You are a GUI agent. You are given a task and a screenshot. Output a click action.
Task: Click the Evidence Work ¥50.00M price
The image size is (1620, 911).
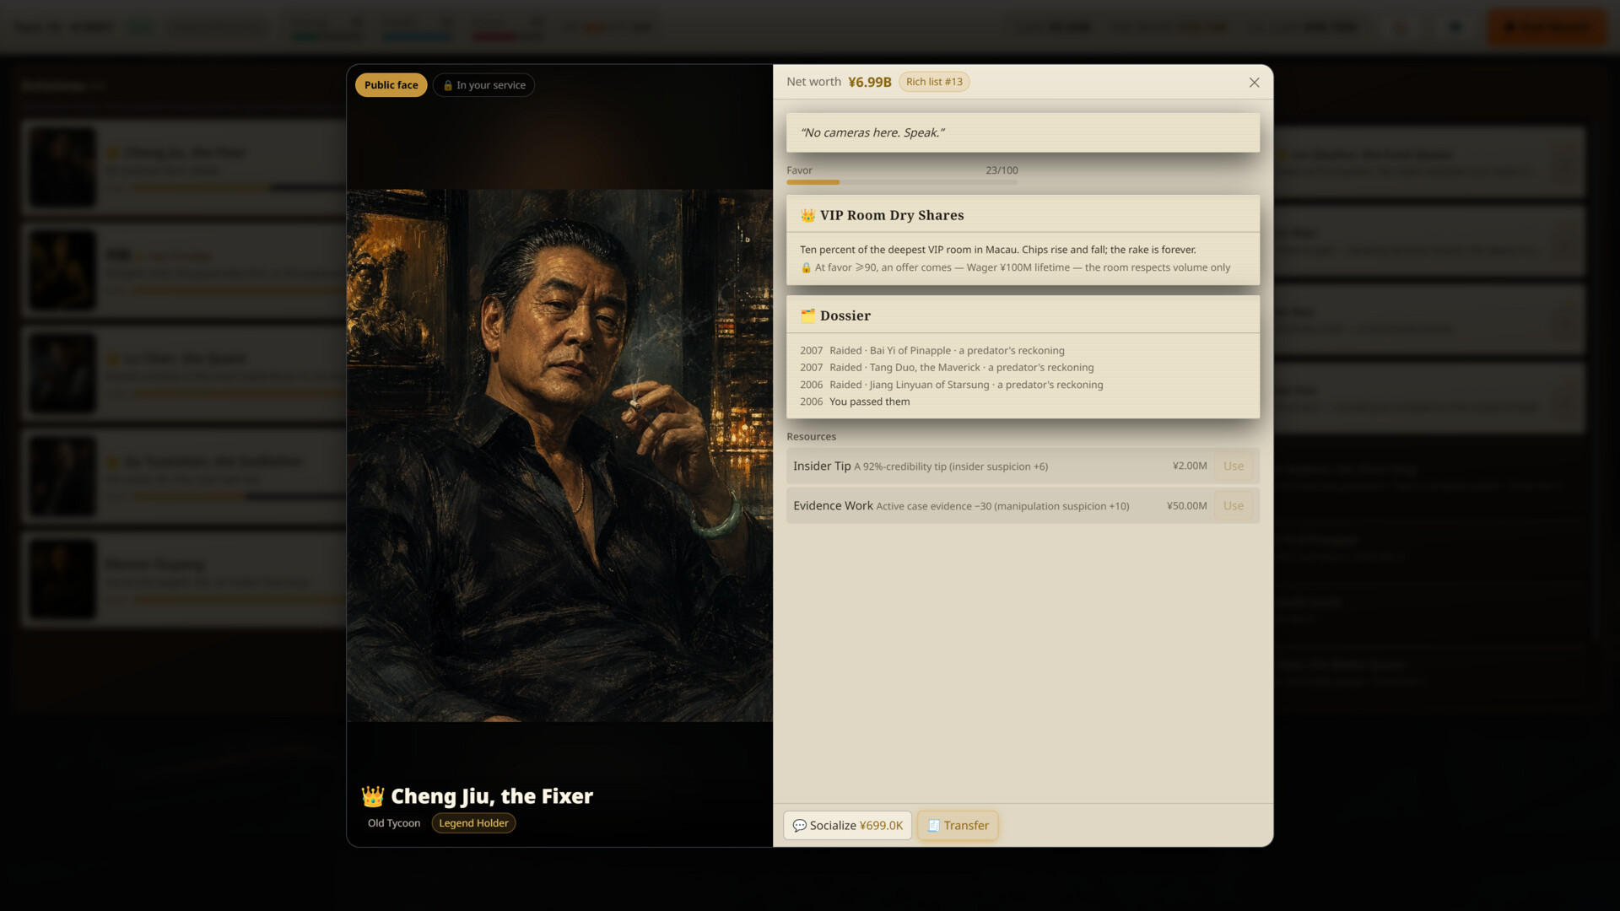(1186, 506)
